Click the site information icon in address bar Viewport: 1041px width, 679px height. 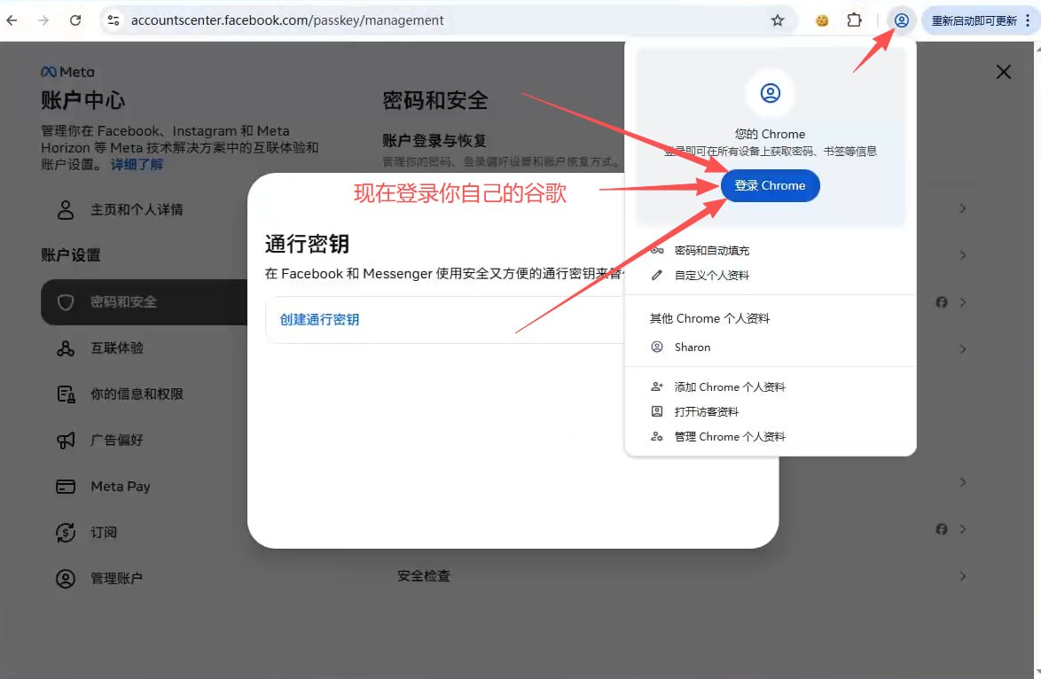click(x=113, y=20)
